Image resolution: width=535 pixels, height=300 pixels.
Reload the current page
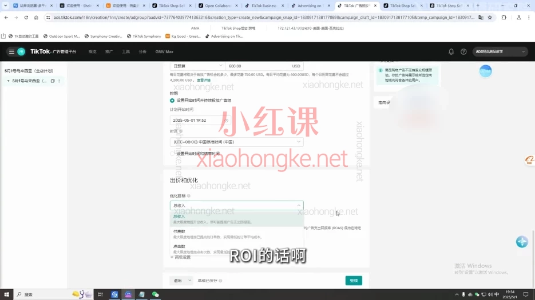26,17
